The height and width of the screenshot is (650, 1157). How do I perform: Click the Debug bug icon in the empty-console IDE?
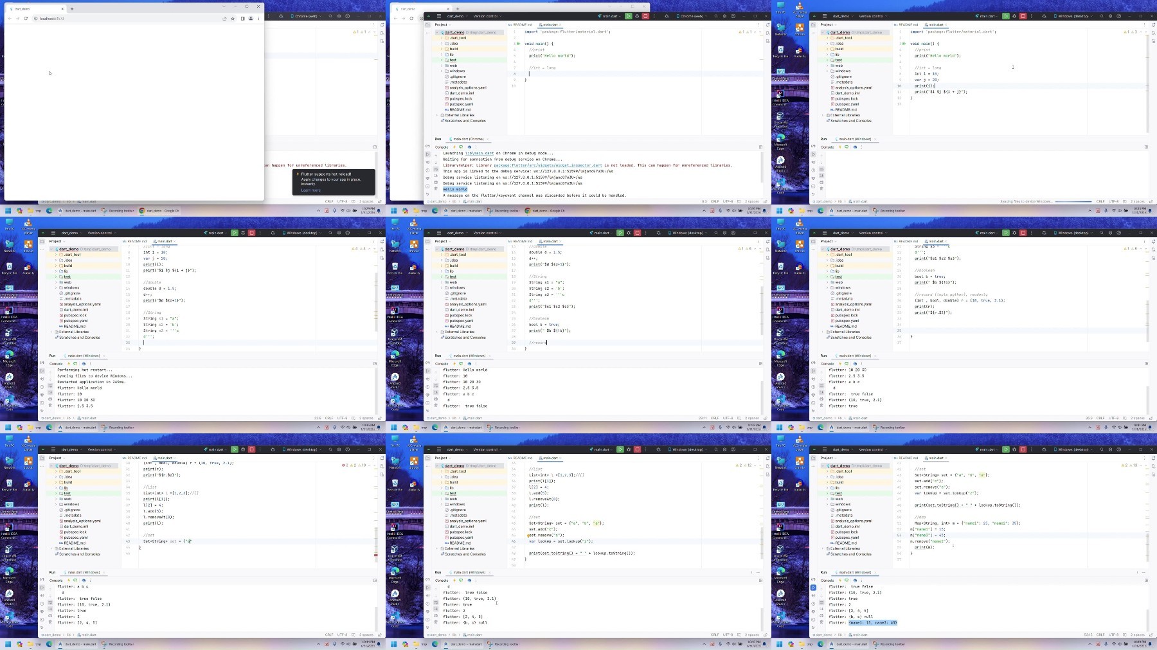[1014, 16]
